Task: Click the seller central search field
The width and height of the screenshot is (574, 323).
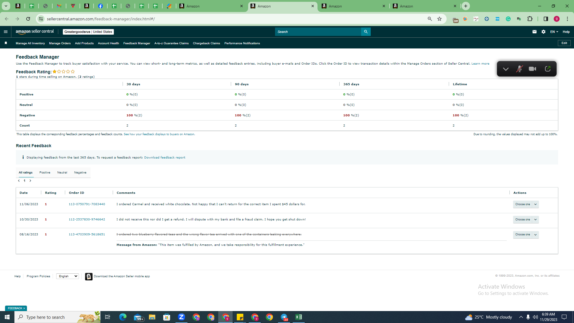Action: coord(318,32)
